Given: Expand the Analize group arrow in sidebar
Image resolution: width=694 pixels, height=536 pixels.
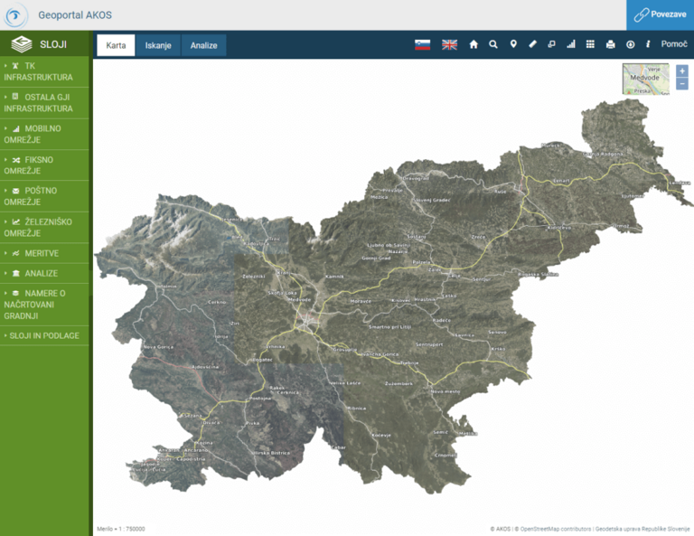Looking at the screenshot, I should [x=5, y=273].
